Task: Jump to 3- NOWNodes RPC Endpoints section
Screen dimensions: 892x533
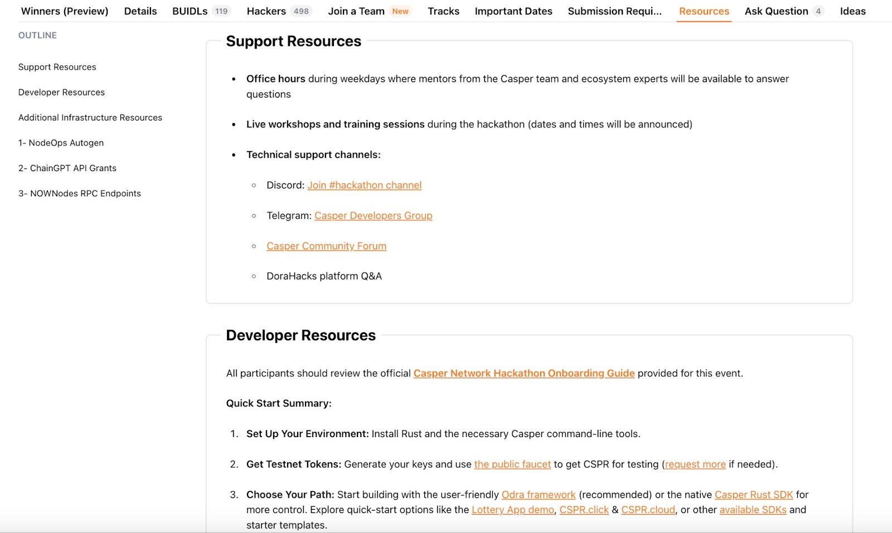Action: coord(80,193)
